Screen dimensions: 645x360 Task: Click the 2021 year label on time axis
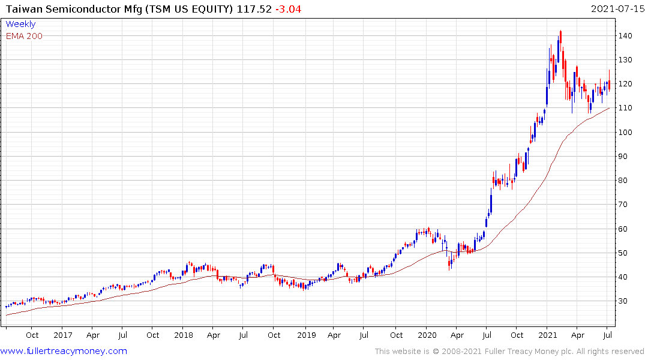tap(548, 335)
